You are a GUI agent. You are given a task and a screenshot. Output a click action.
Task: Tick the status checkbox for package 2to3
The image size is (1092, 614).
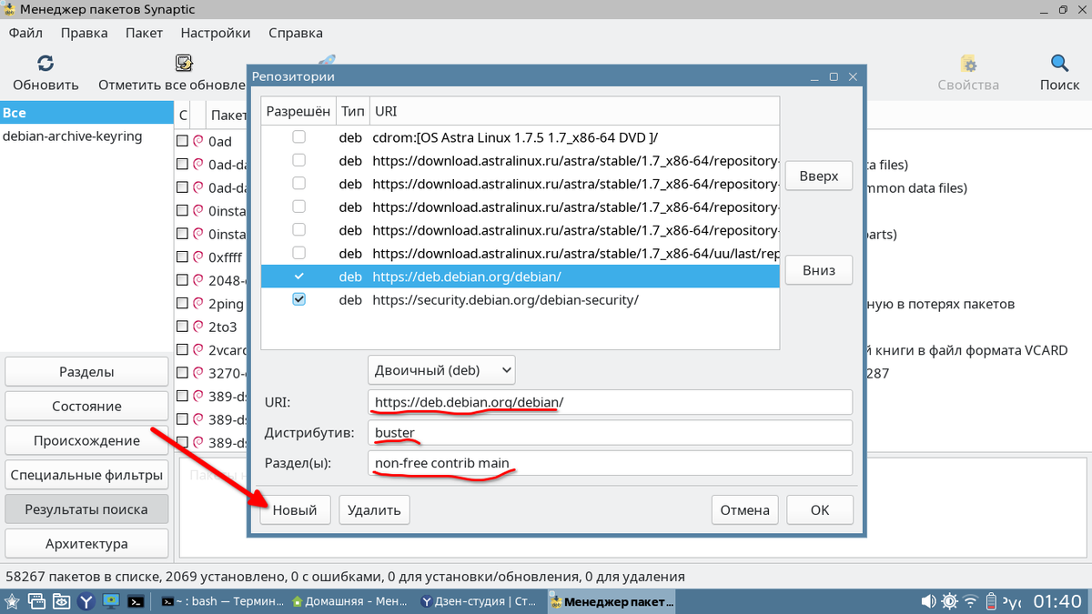[183, 326]
